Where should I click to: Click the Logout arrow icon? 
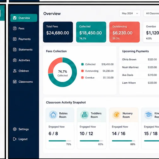pos(15,139)
